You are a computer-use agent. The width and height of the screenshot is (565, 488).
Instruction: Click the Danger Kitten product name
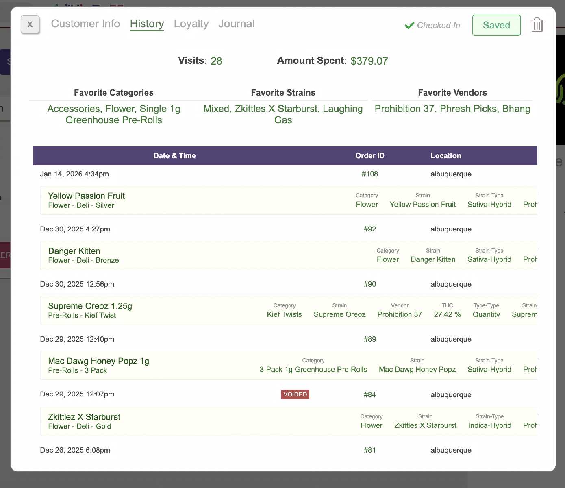74,251
